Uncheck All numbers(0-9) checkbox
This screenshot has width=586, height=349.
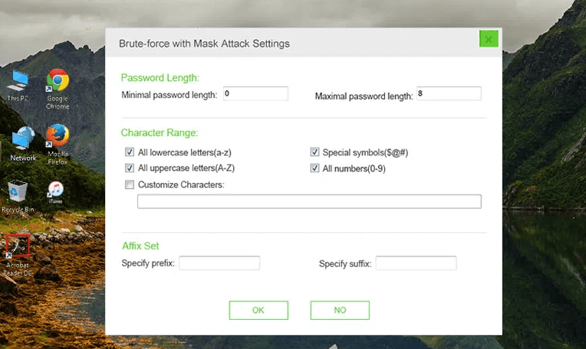coord(314,168)
